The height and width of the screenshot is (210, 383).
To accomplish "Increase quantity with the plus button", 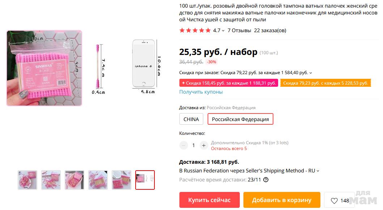I will click(204, 145).
